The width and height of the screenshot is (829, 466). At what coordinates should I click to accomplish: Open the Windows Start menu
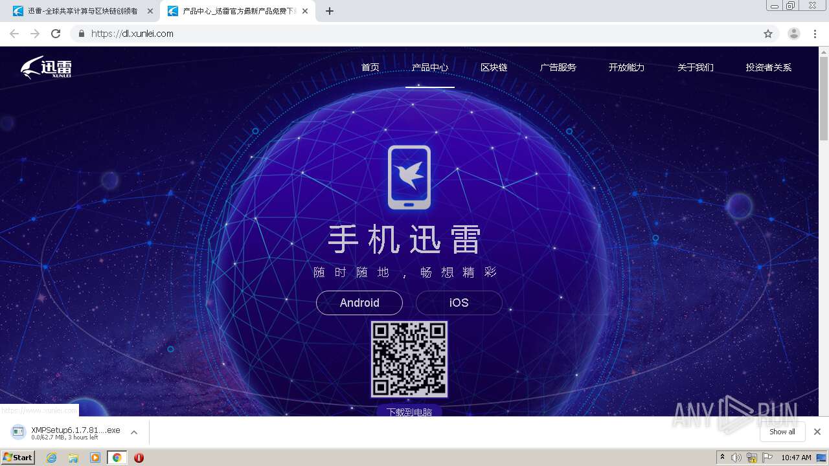tap(18, 458)
